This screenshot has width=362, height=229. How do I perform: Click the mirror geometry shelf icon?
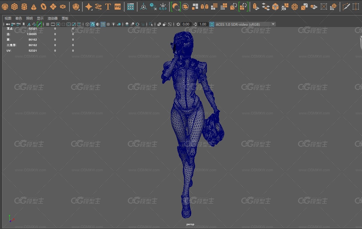coord(204,6)
